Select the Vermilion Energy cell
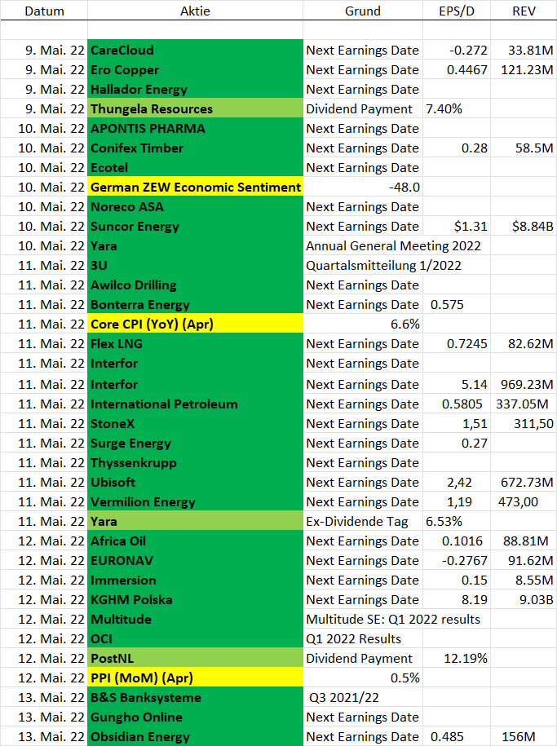The height and width of the screenshot is (746, 557). pos(195,501)
